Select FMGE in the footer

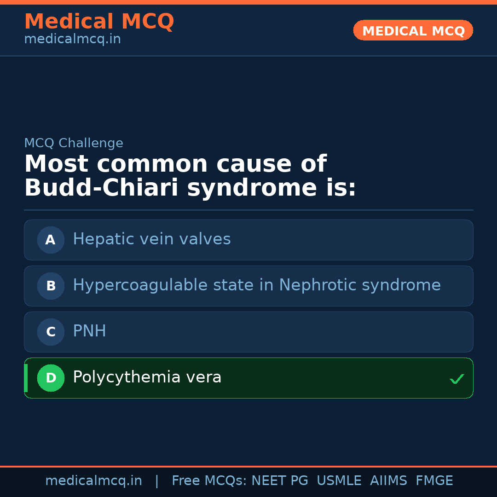coord(434,481)
